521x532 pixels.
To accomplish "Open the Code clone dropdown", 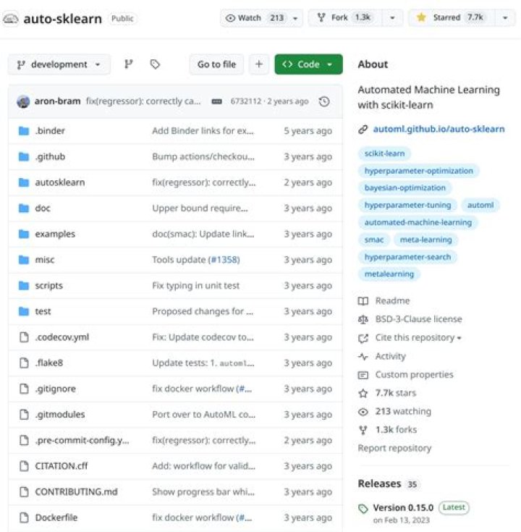I will coord(308,64).
